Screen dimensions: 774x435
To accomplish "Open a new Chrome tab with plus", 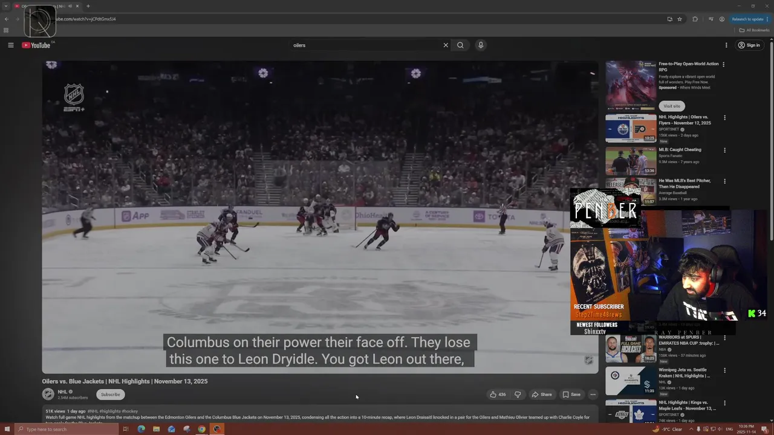I will (x=88, y=6).
